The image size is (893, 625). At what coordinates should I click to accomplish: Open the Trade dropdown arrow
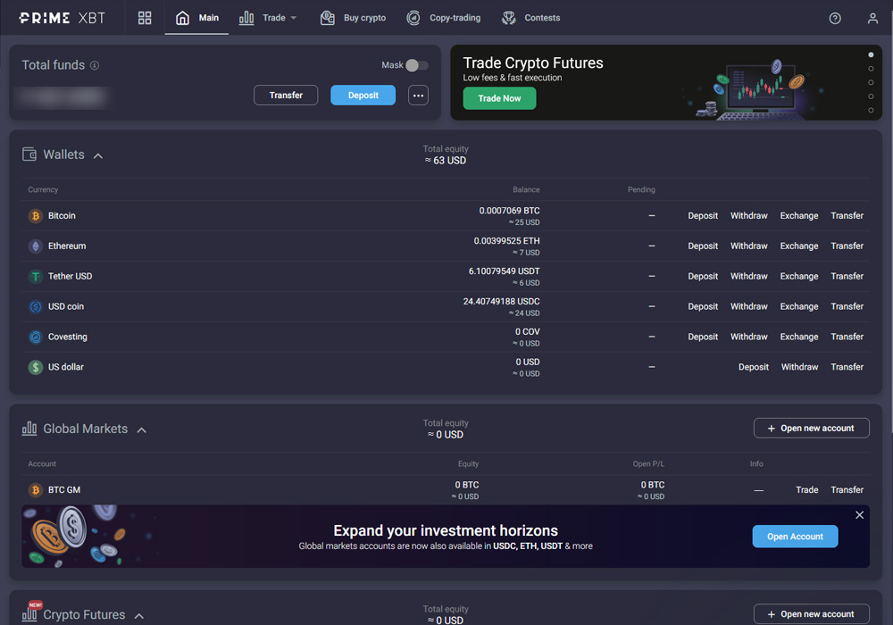(294, 18)
